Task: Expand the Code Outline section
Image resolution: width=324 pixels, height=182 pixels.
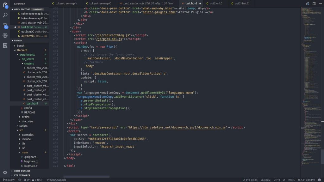Action: point(12,171)
